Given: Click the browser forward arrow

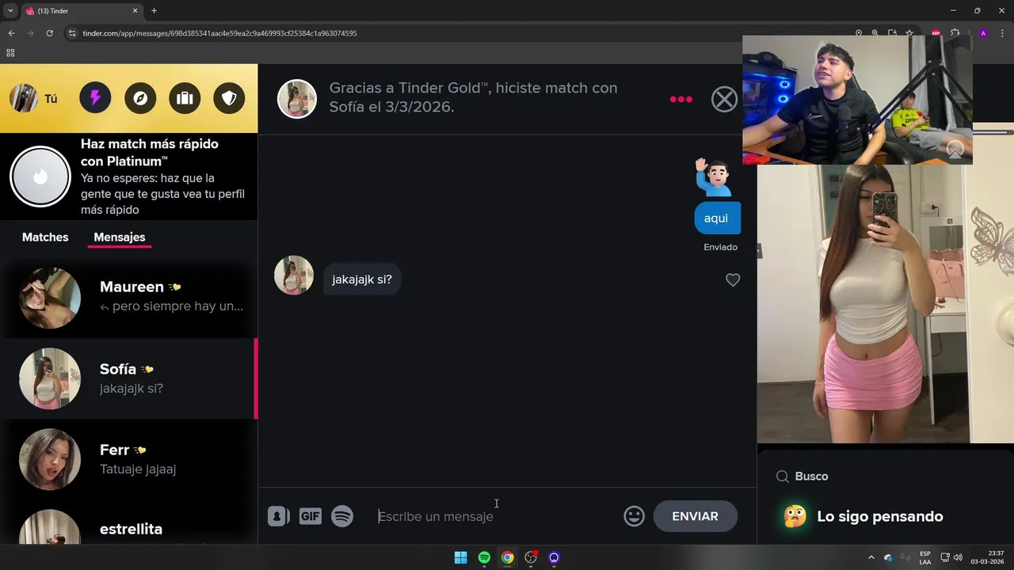Looking at the screenshot, I should [x=30, y=33].
